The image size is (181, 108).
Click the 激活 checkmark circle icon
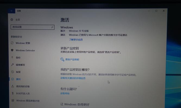[12, 79]
